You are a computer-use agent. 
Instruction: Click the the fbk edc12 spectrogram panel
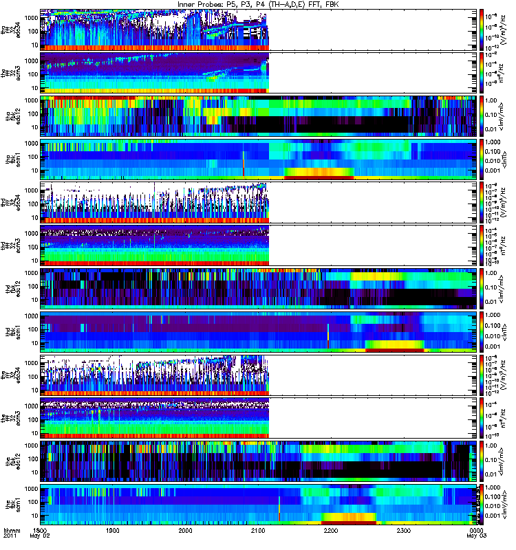coord(259,461)
